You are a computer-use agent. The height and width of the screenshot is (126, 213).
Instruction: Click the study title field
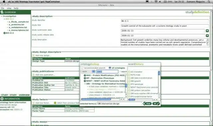click(165, 26)
